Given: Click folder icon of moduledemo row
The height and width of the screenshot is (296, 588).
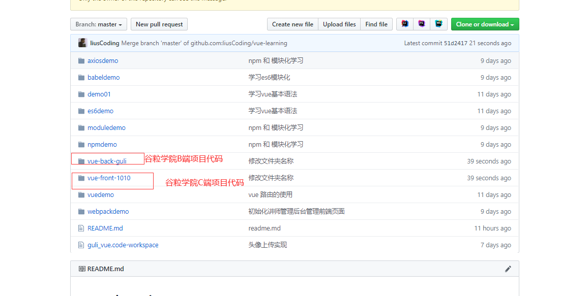Looking at the screenshot, I should 81,127.
